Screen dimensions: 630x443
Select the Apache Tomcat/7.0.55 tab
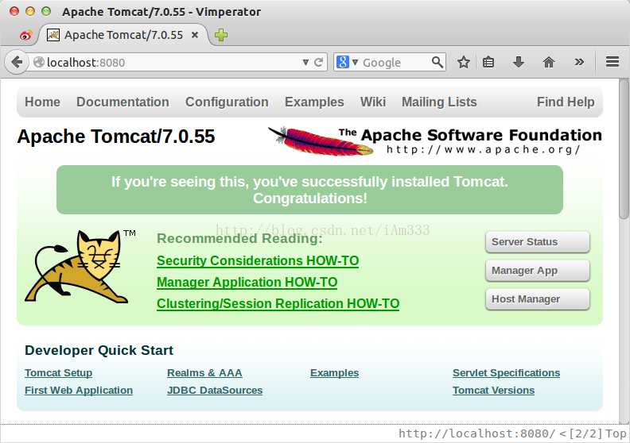click(123, 35)
